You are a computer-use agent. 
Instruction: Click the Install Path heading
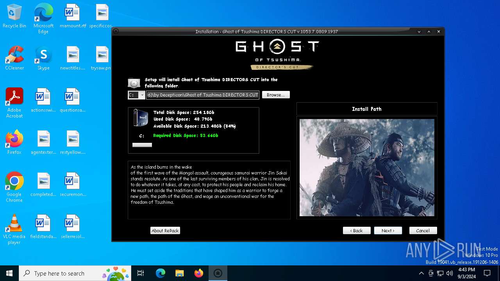click(x=367, y=109)
